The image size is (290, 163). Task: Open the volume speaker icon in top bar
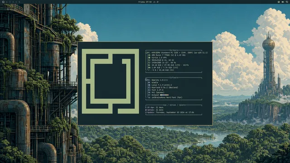coord(283,2)
